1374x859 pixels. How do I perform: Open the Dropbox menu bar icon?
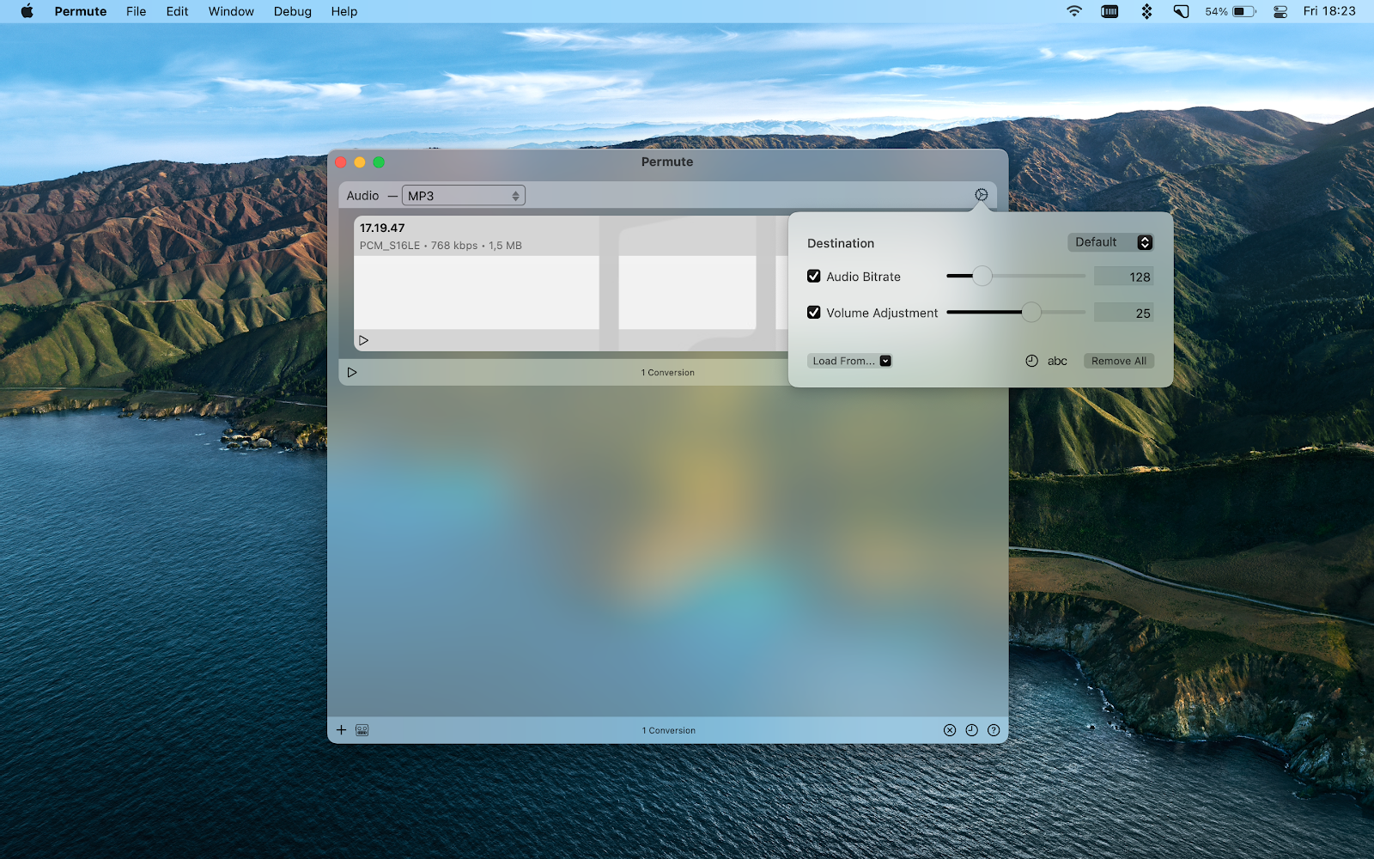(1146, 11)
